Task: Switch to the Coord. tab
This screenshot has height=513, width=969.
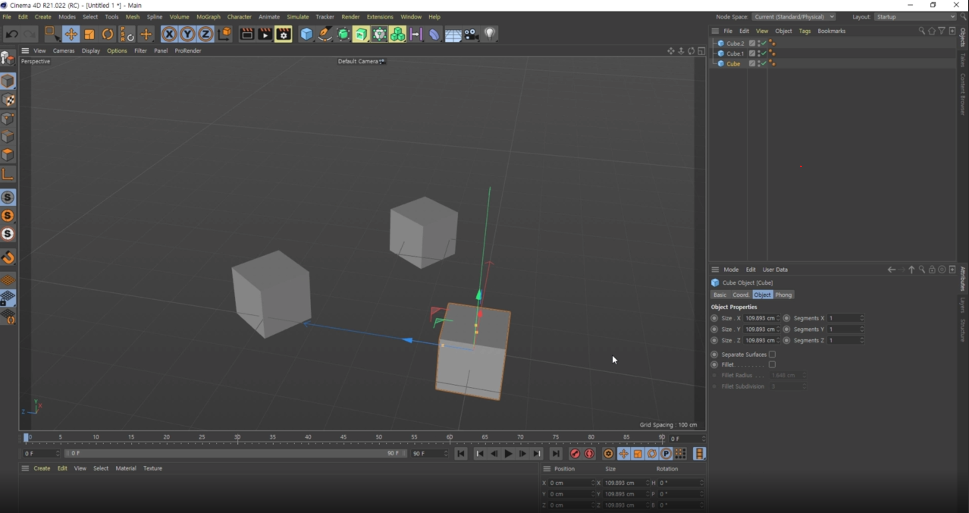Action: 740,295
